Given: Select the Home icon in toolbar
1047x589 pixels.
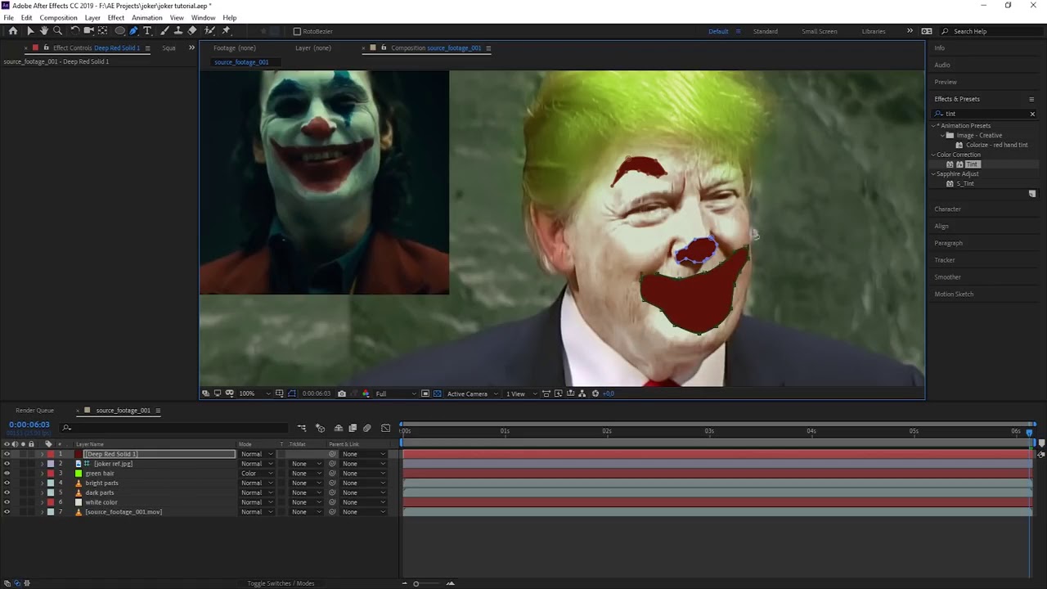Looking at the screenshot, I should click(x=13, y=31).
